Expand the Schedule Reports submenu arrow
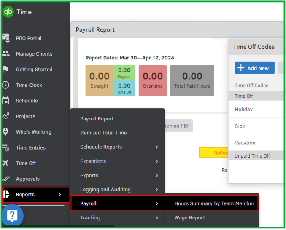 pos(156,147)
